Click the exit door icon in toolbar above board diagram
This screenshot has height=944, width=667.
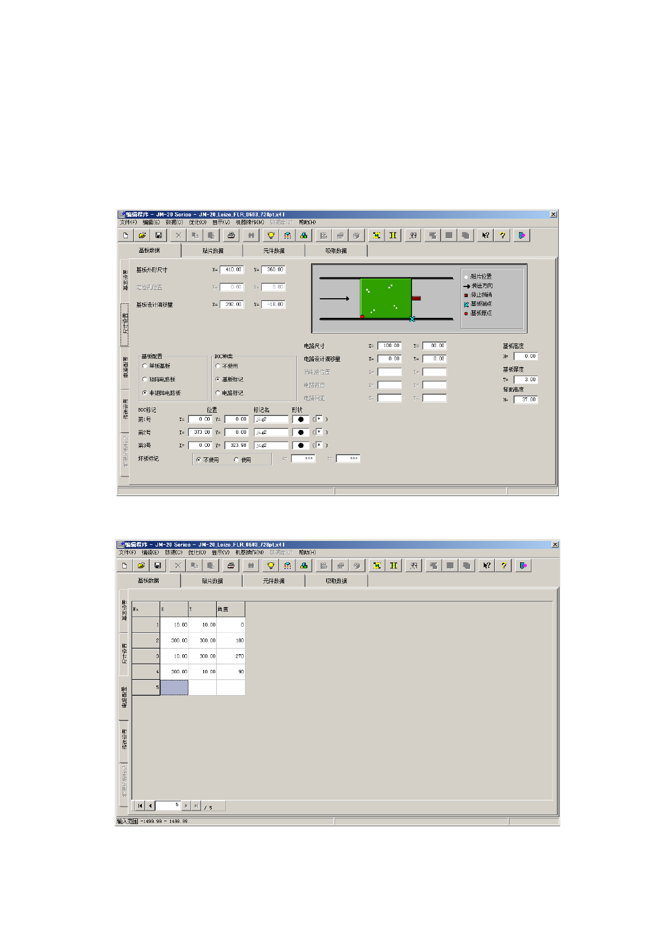[522, 235]
